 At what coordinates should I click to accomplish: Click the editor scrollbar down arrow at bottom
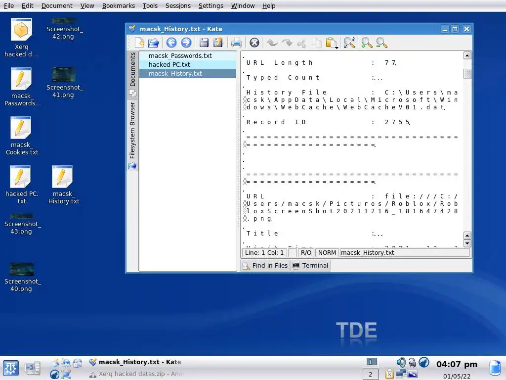click(x=467, y=243)
